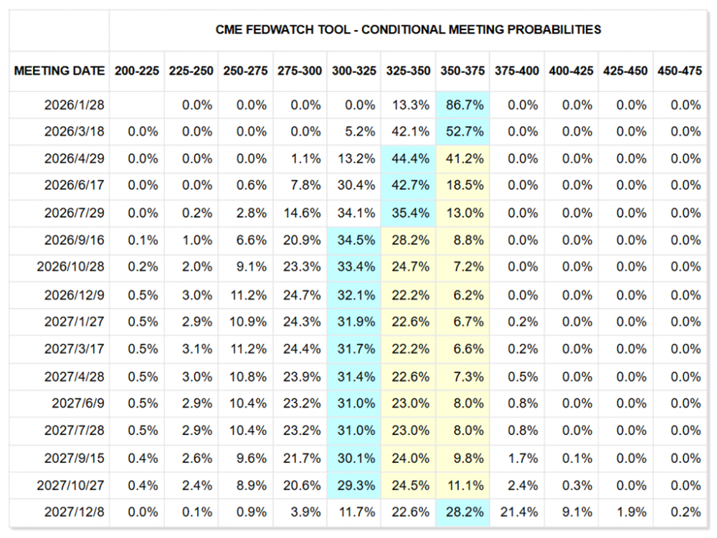Screen dimensions: 717x538
Task: Click the 2027/12/8 meeting date label
Action: tap(75, 512)
